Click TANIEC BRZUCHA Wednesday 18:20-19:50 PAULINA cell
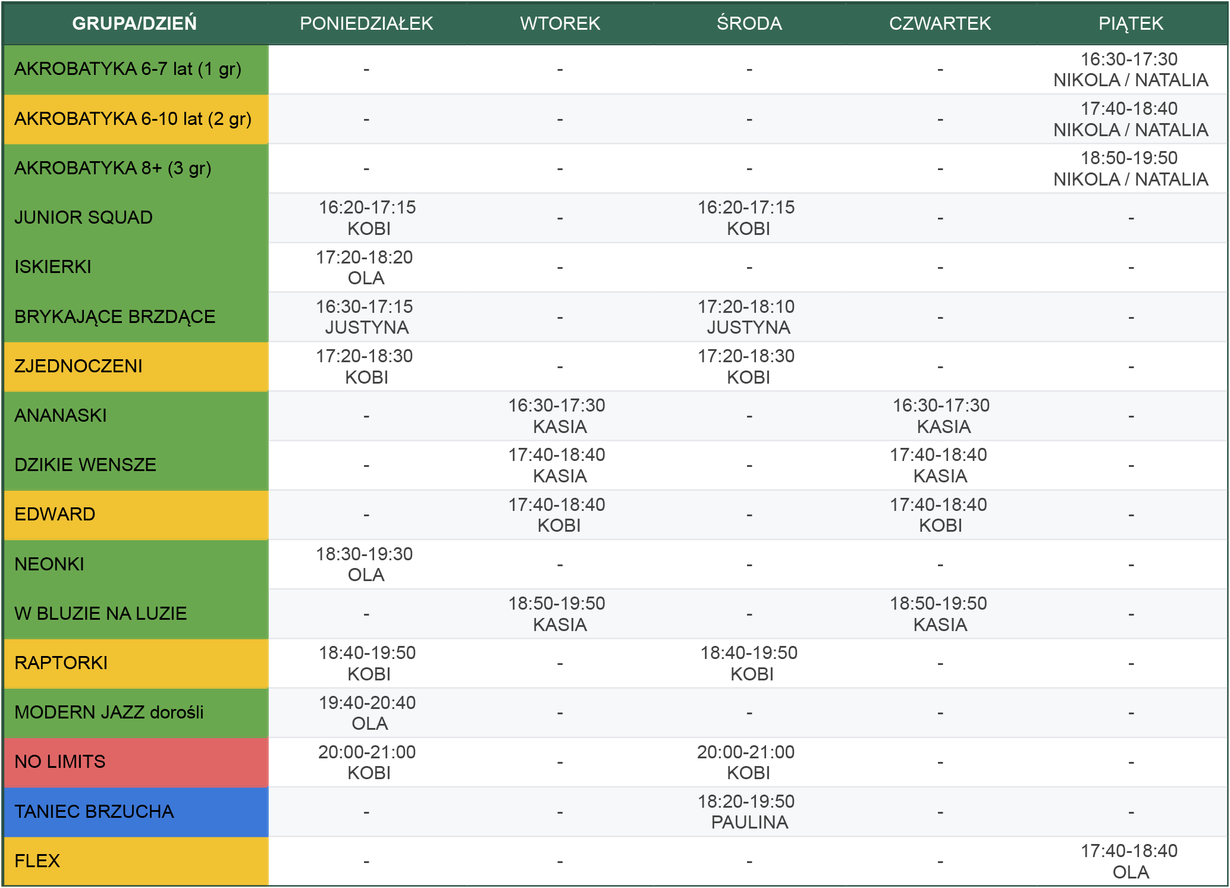Image resolution: width=1230 pixels, height=888 pixels. point(749,811)
